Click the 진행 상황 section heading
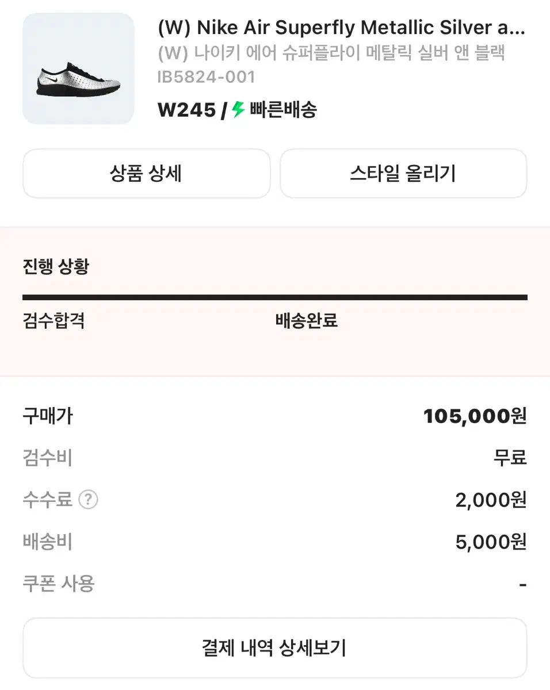This screenshot has height=690, width=550. coord(56,267)
